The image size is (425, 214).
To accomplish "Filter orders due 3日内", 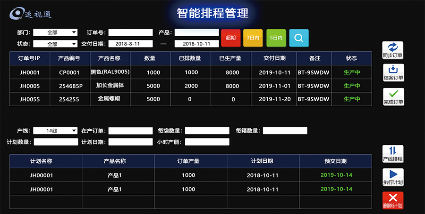I will point(253,38).
